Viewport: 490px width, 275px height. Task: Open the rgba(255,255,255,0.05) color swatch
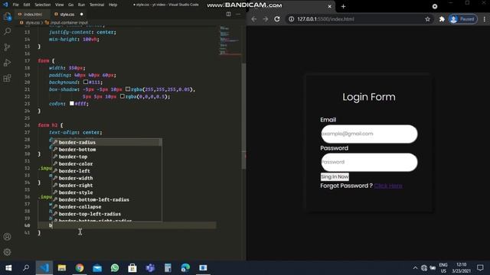tap(128, 89)
